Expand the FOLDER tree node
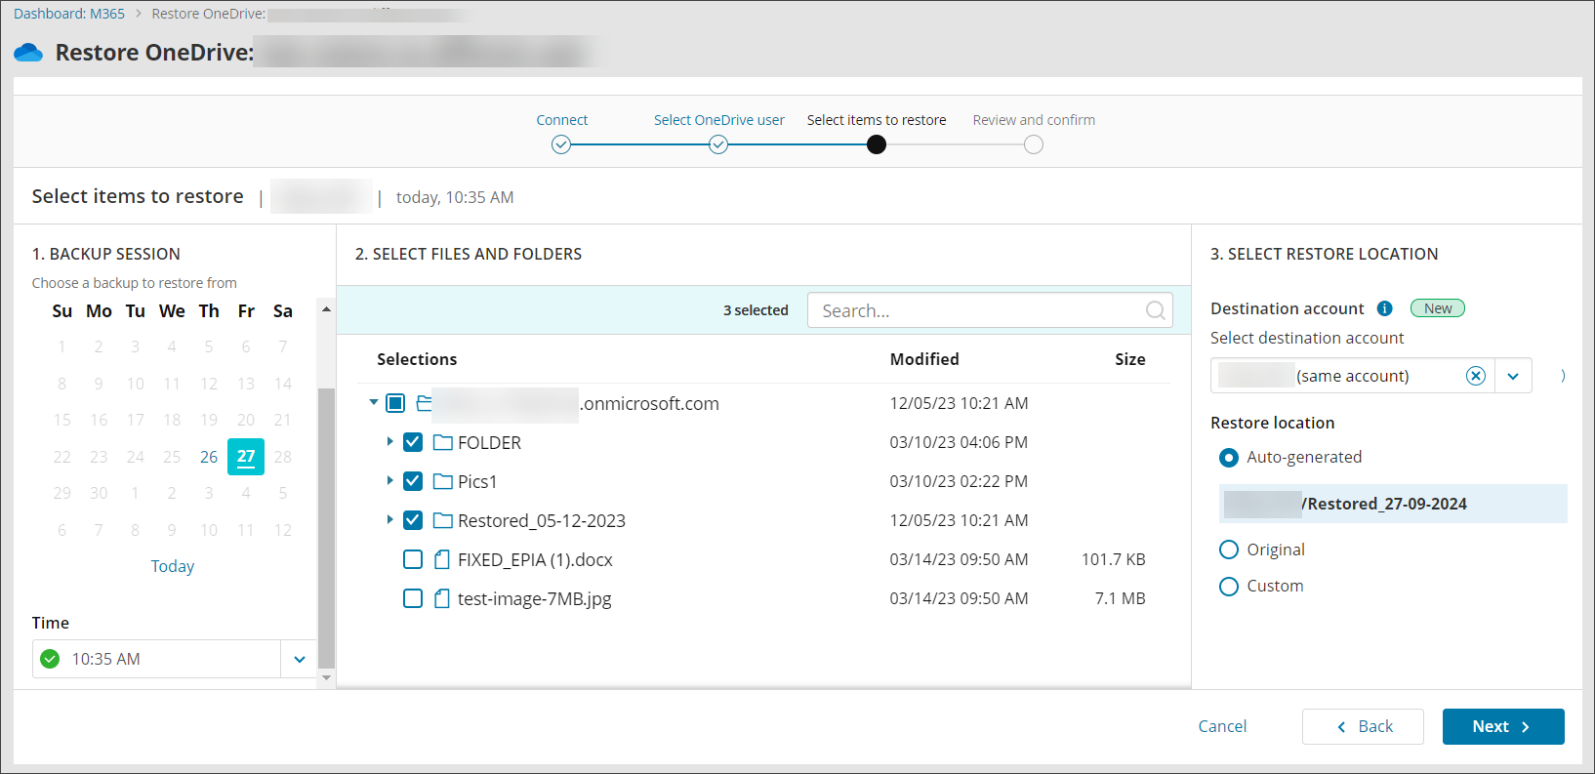Viewport: 1595px width, 774px height. (389, 442)
